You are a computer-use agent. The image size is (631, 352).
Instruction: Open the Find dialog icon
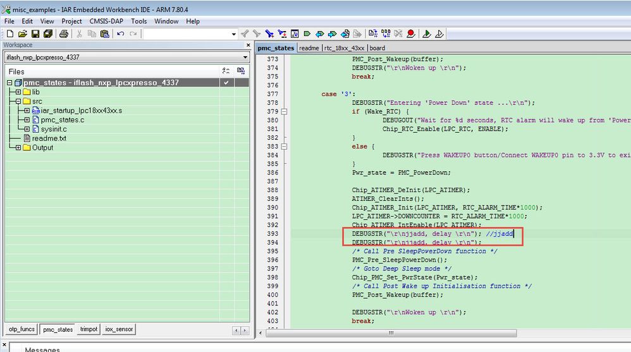coord(269,33)
